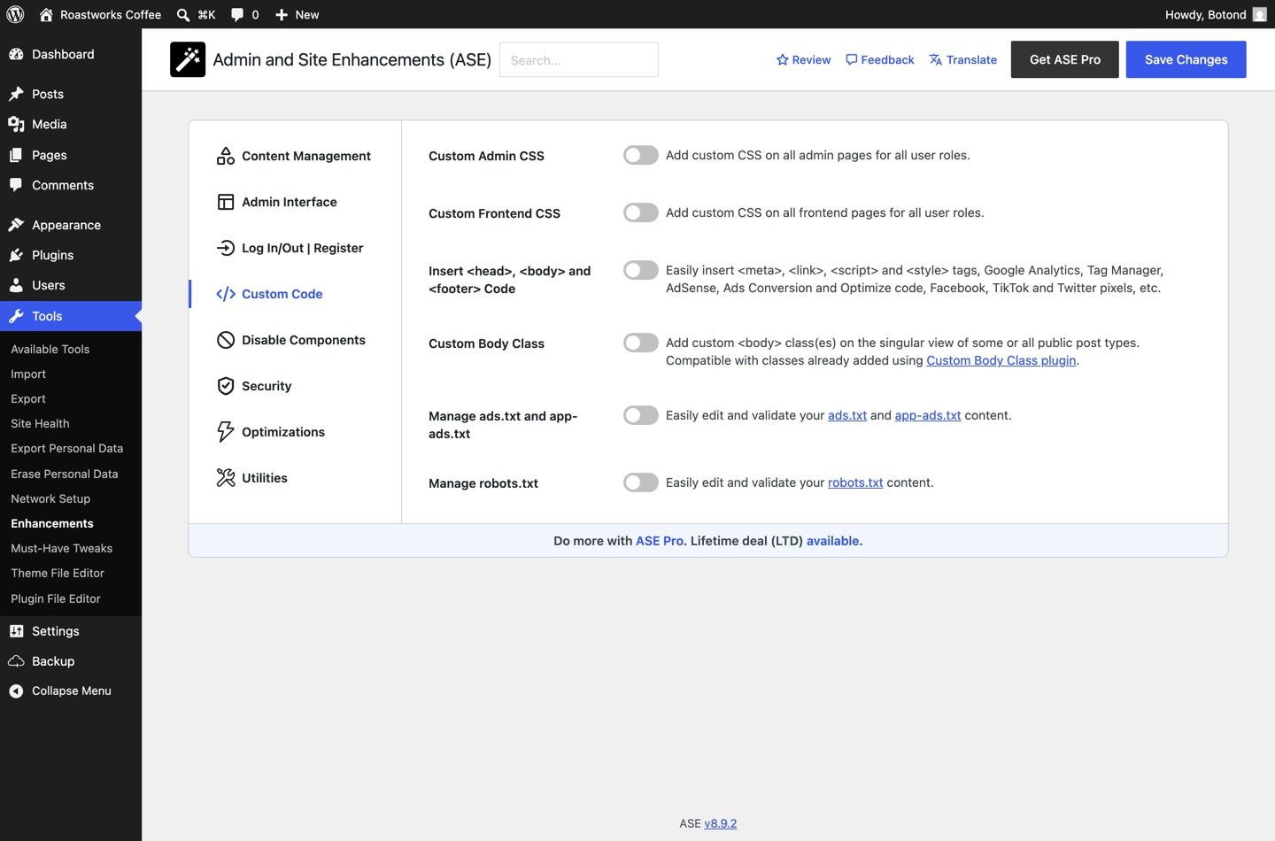Screen dimensions: 1275x841
Task: Click the available lifetime deal link
Action: tap(832, 541)
